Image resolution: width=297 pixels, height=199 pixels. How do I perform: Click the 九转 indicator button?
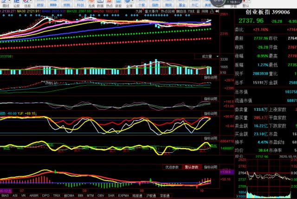click(x=139, y=10)
